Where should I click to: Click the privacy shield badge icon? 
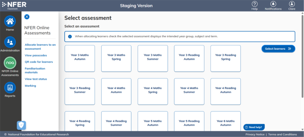(21, 125)
